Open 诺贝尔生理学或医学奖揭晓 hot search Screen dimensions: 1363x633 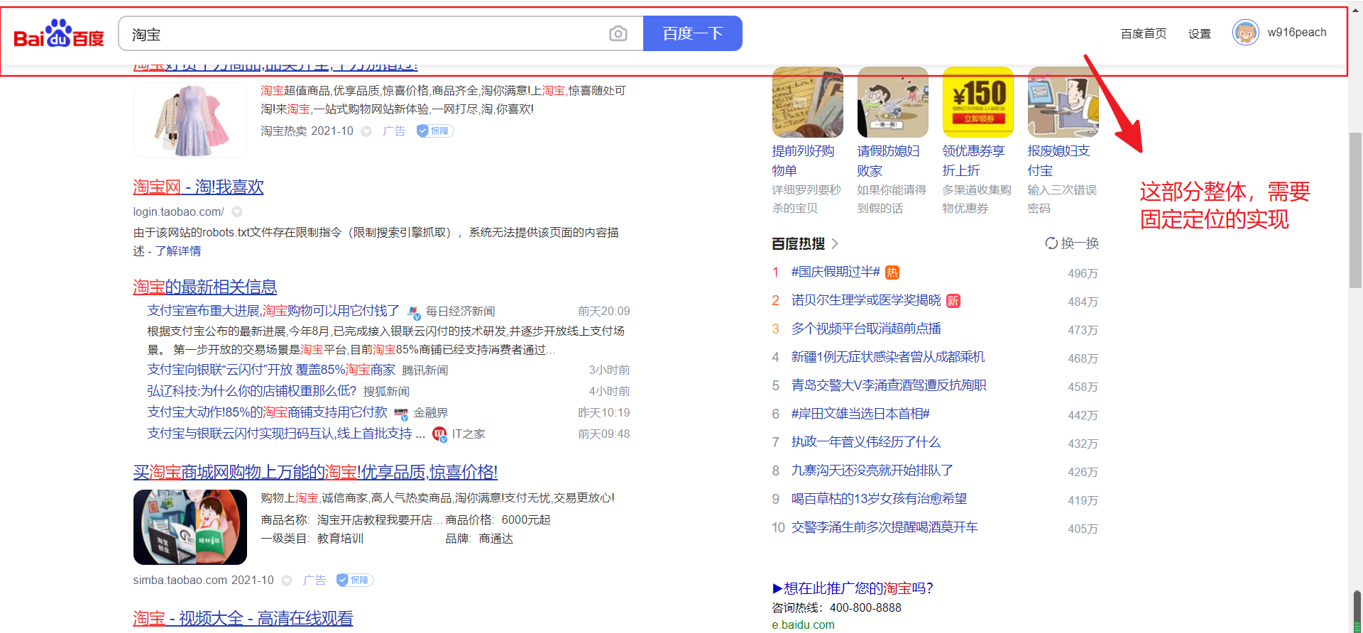pos(865,300)
